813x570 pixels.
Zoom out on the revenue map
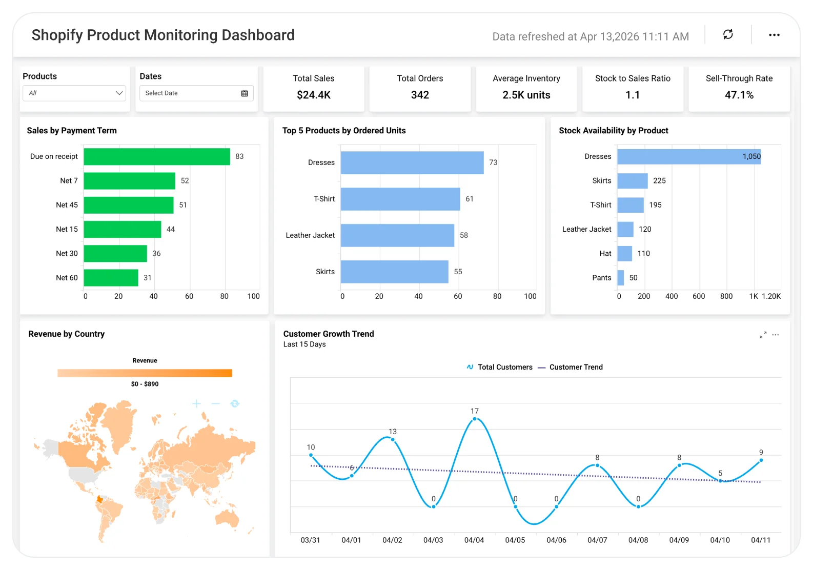(x=216, y=404)
